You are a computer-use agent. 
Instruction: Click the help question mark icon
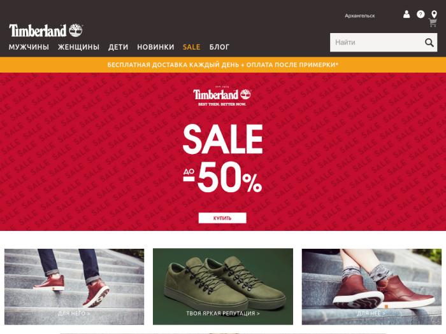point(421,14)
